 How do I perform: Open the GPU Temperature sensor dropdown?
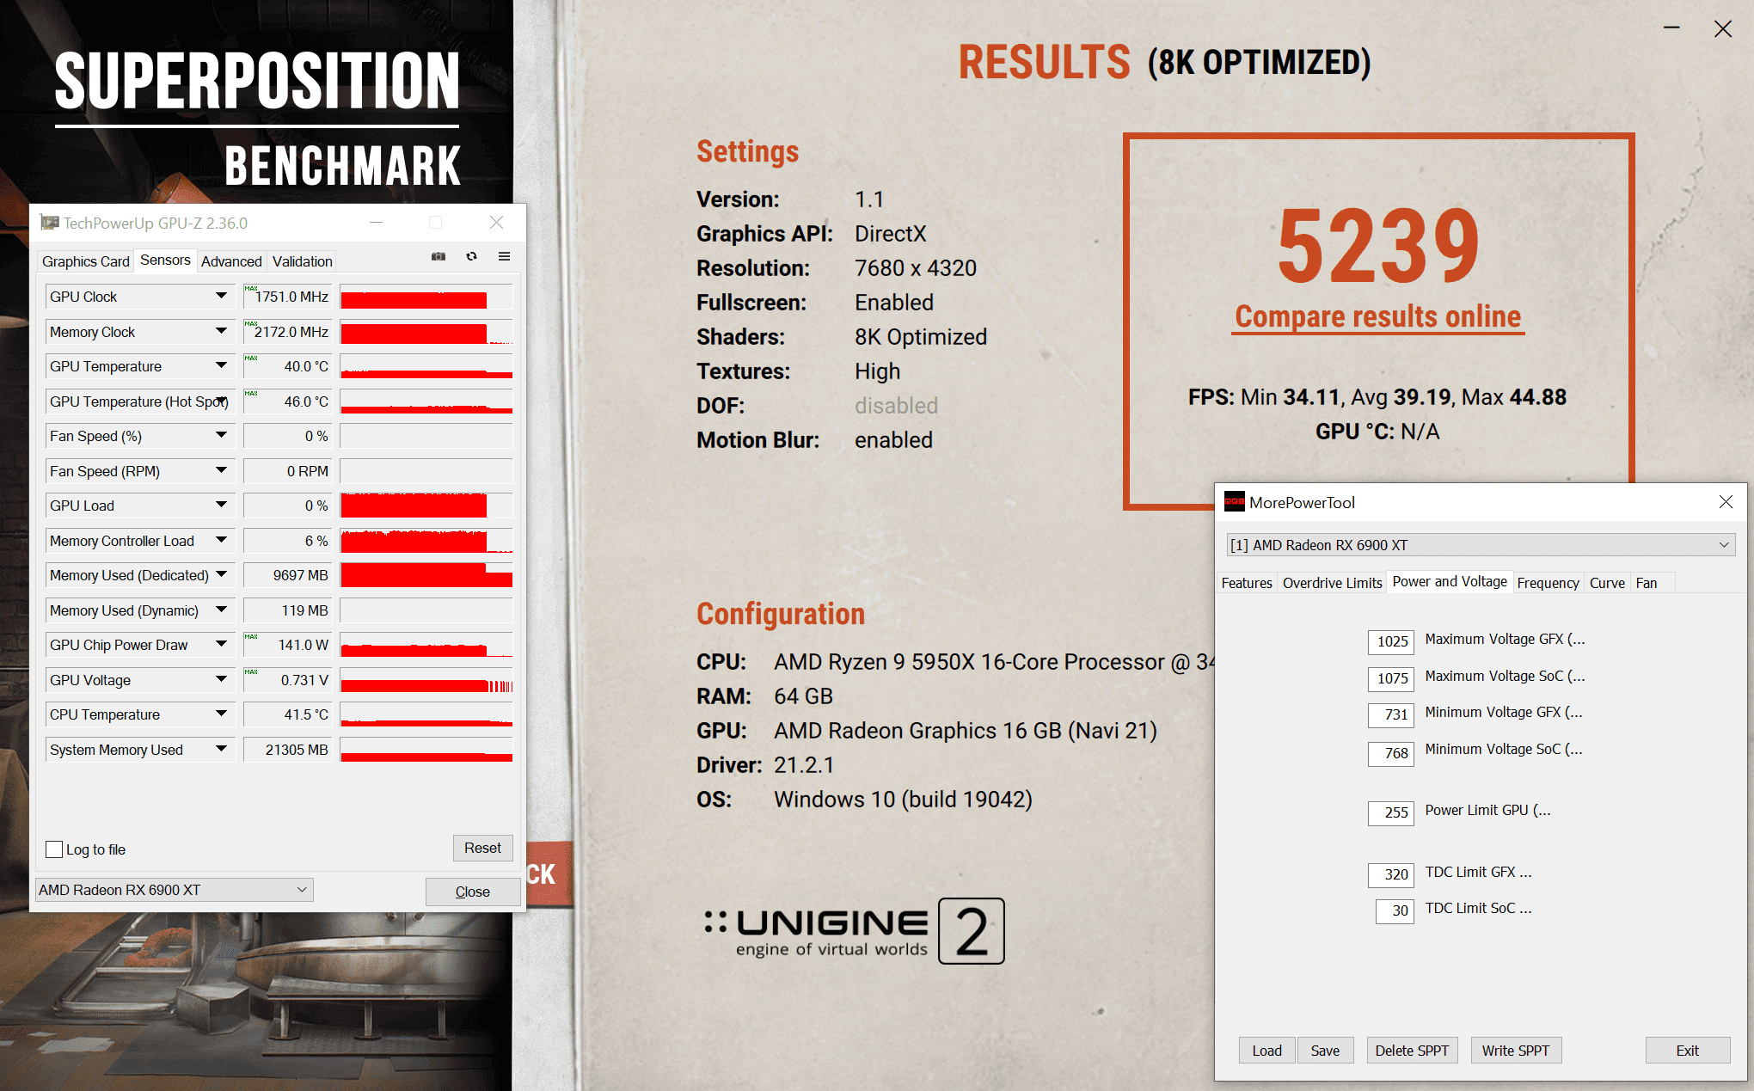(x=221, y=366)
